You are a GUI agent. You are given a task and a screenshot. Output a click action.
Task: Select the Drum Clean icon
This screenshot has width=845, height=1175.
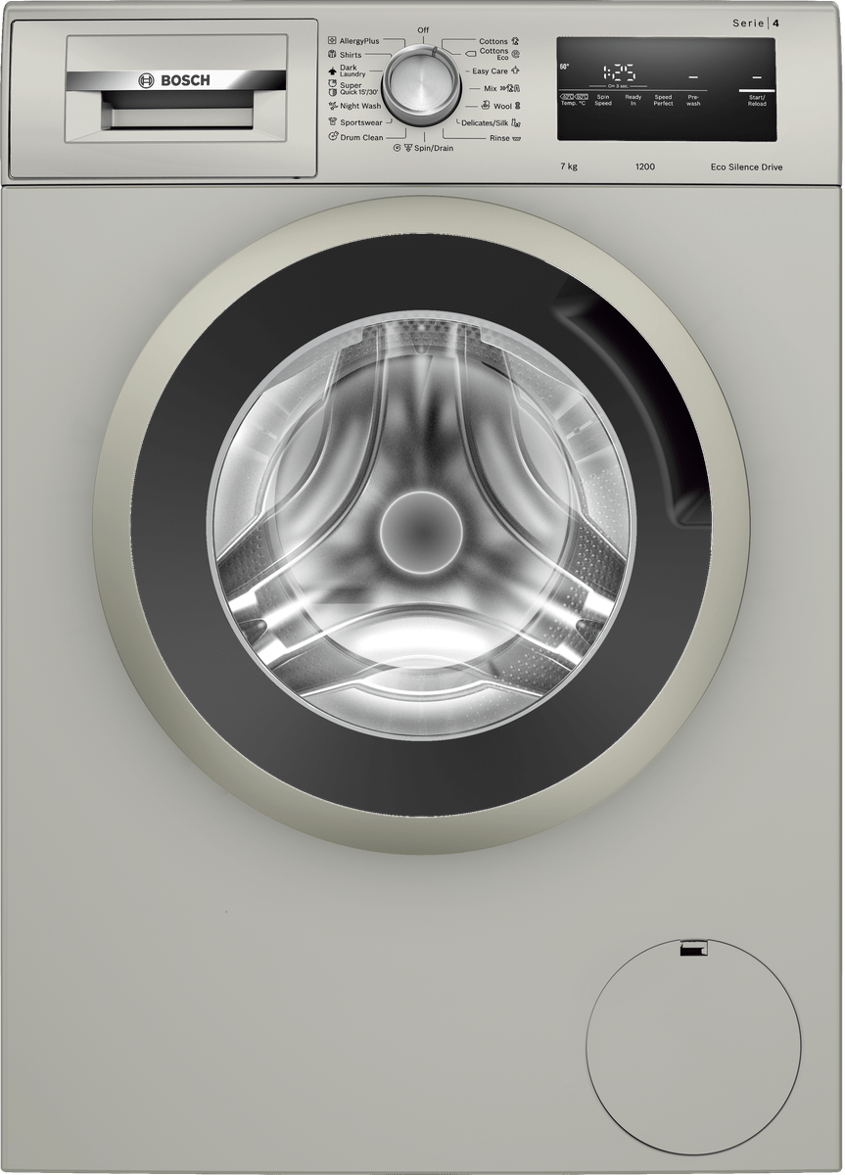(333, 138)
